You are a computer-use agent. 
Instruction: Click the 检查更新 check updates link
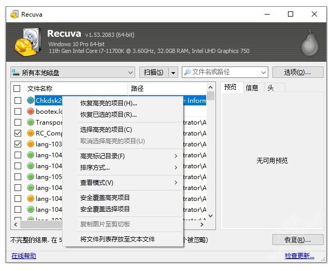pos(299,256)
